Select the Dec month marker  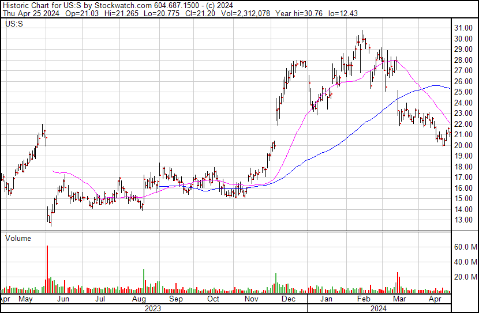tap(288, 300)
